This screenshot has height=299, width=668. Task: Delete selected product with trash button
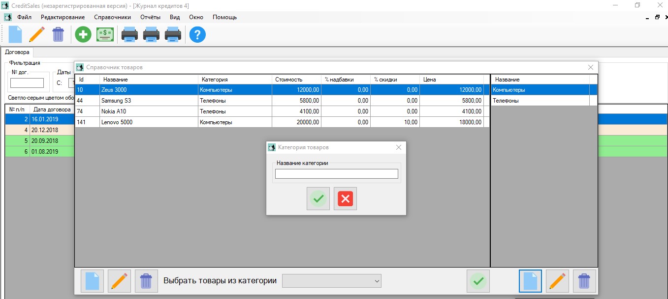click(146, 281)
